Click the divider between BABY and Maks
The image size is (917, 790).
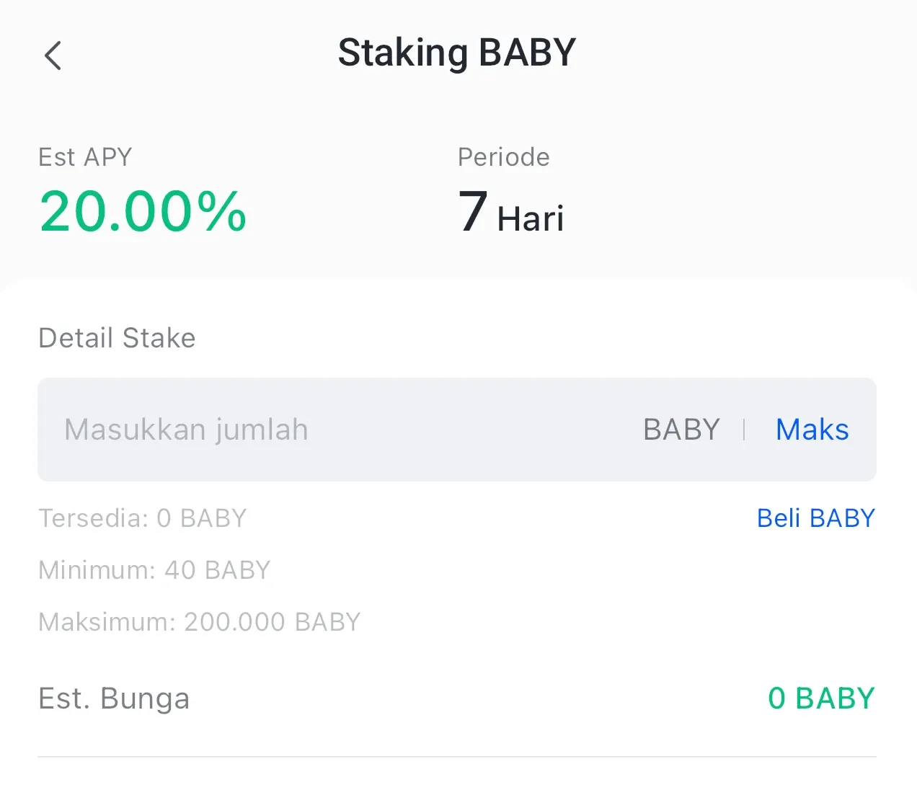click(x=744, y=429)
